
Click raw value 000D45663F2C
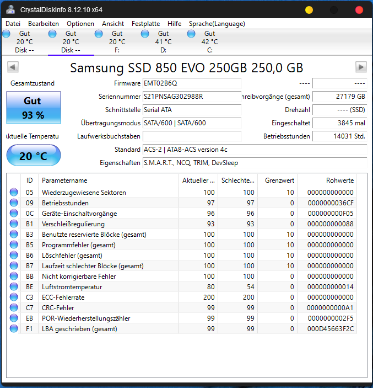click(331, 329)
